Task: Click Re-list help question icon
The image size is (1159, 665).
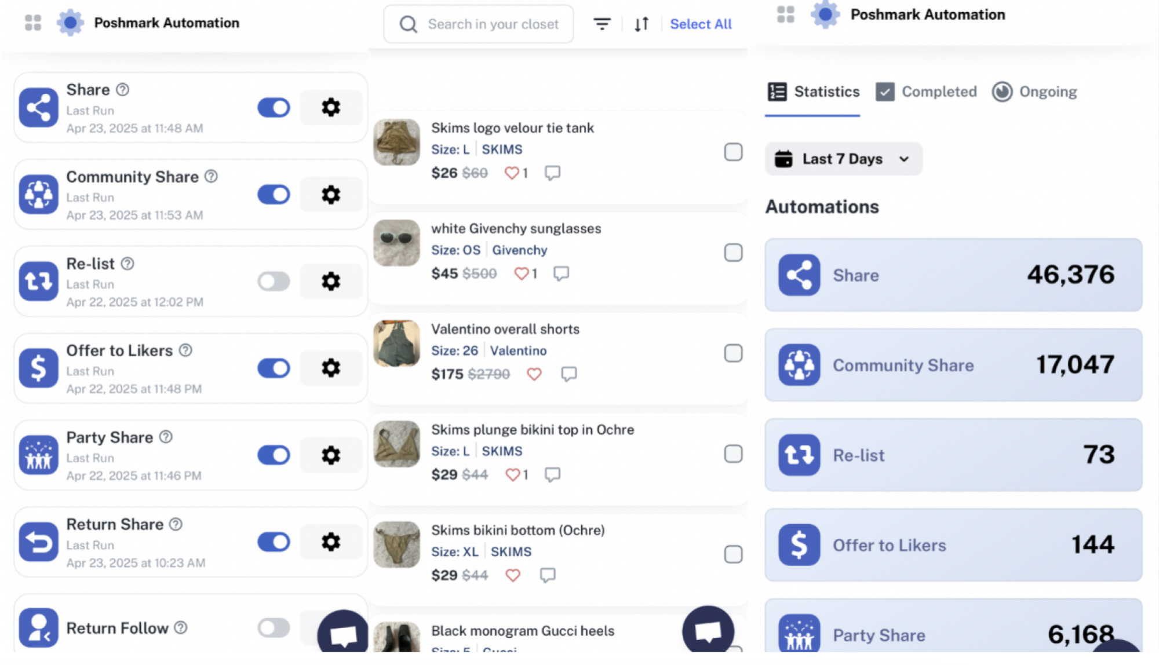Action: (x=127, y=264)
